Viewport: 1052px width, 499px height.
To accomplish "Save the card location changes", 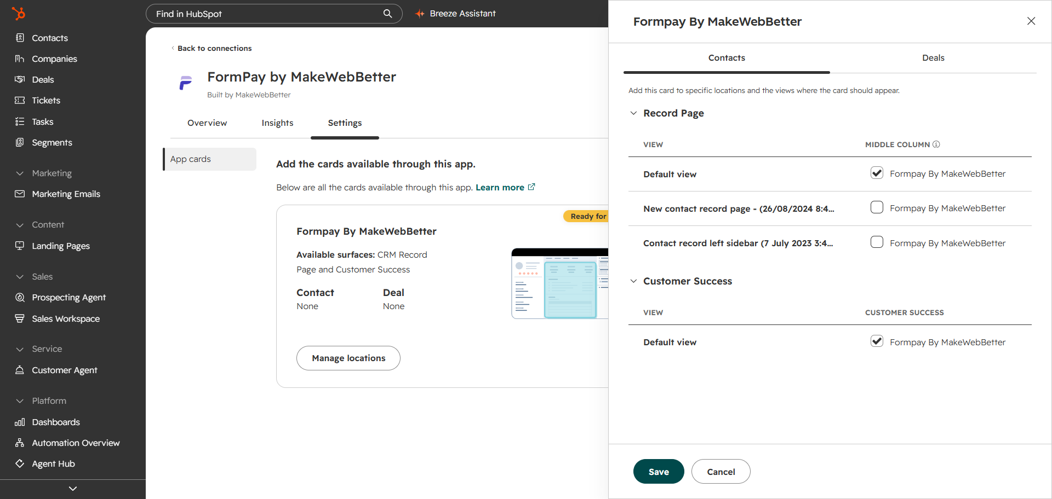I will [x=659, y=472].
